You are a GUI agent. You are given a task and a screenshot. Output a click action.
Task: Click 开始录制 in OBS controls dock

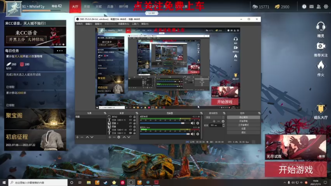click(x=243, y=121)
